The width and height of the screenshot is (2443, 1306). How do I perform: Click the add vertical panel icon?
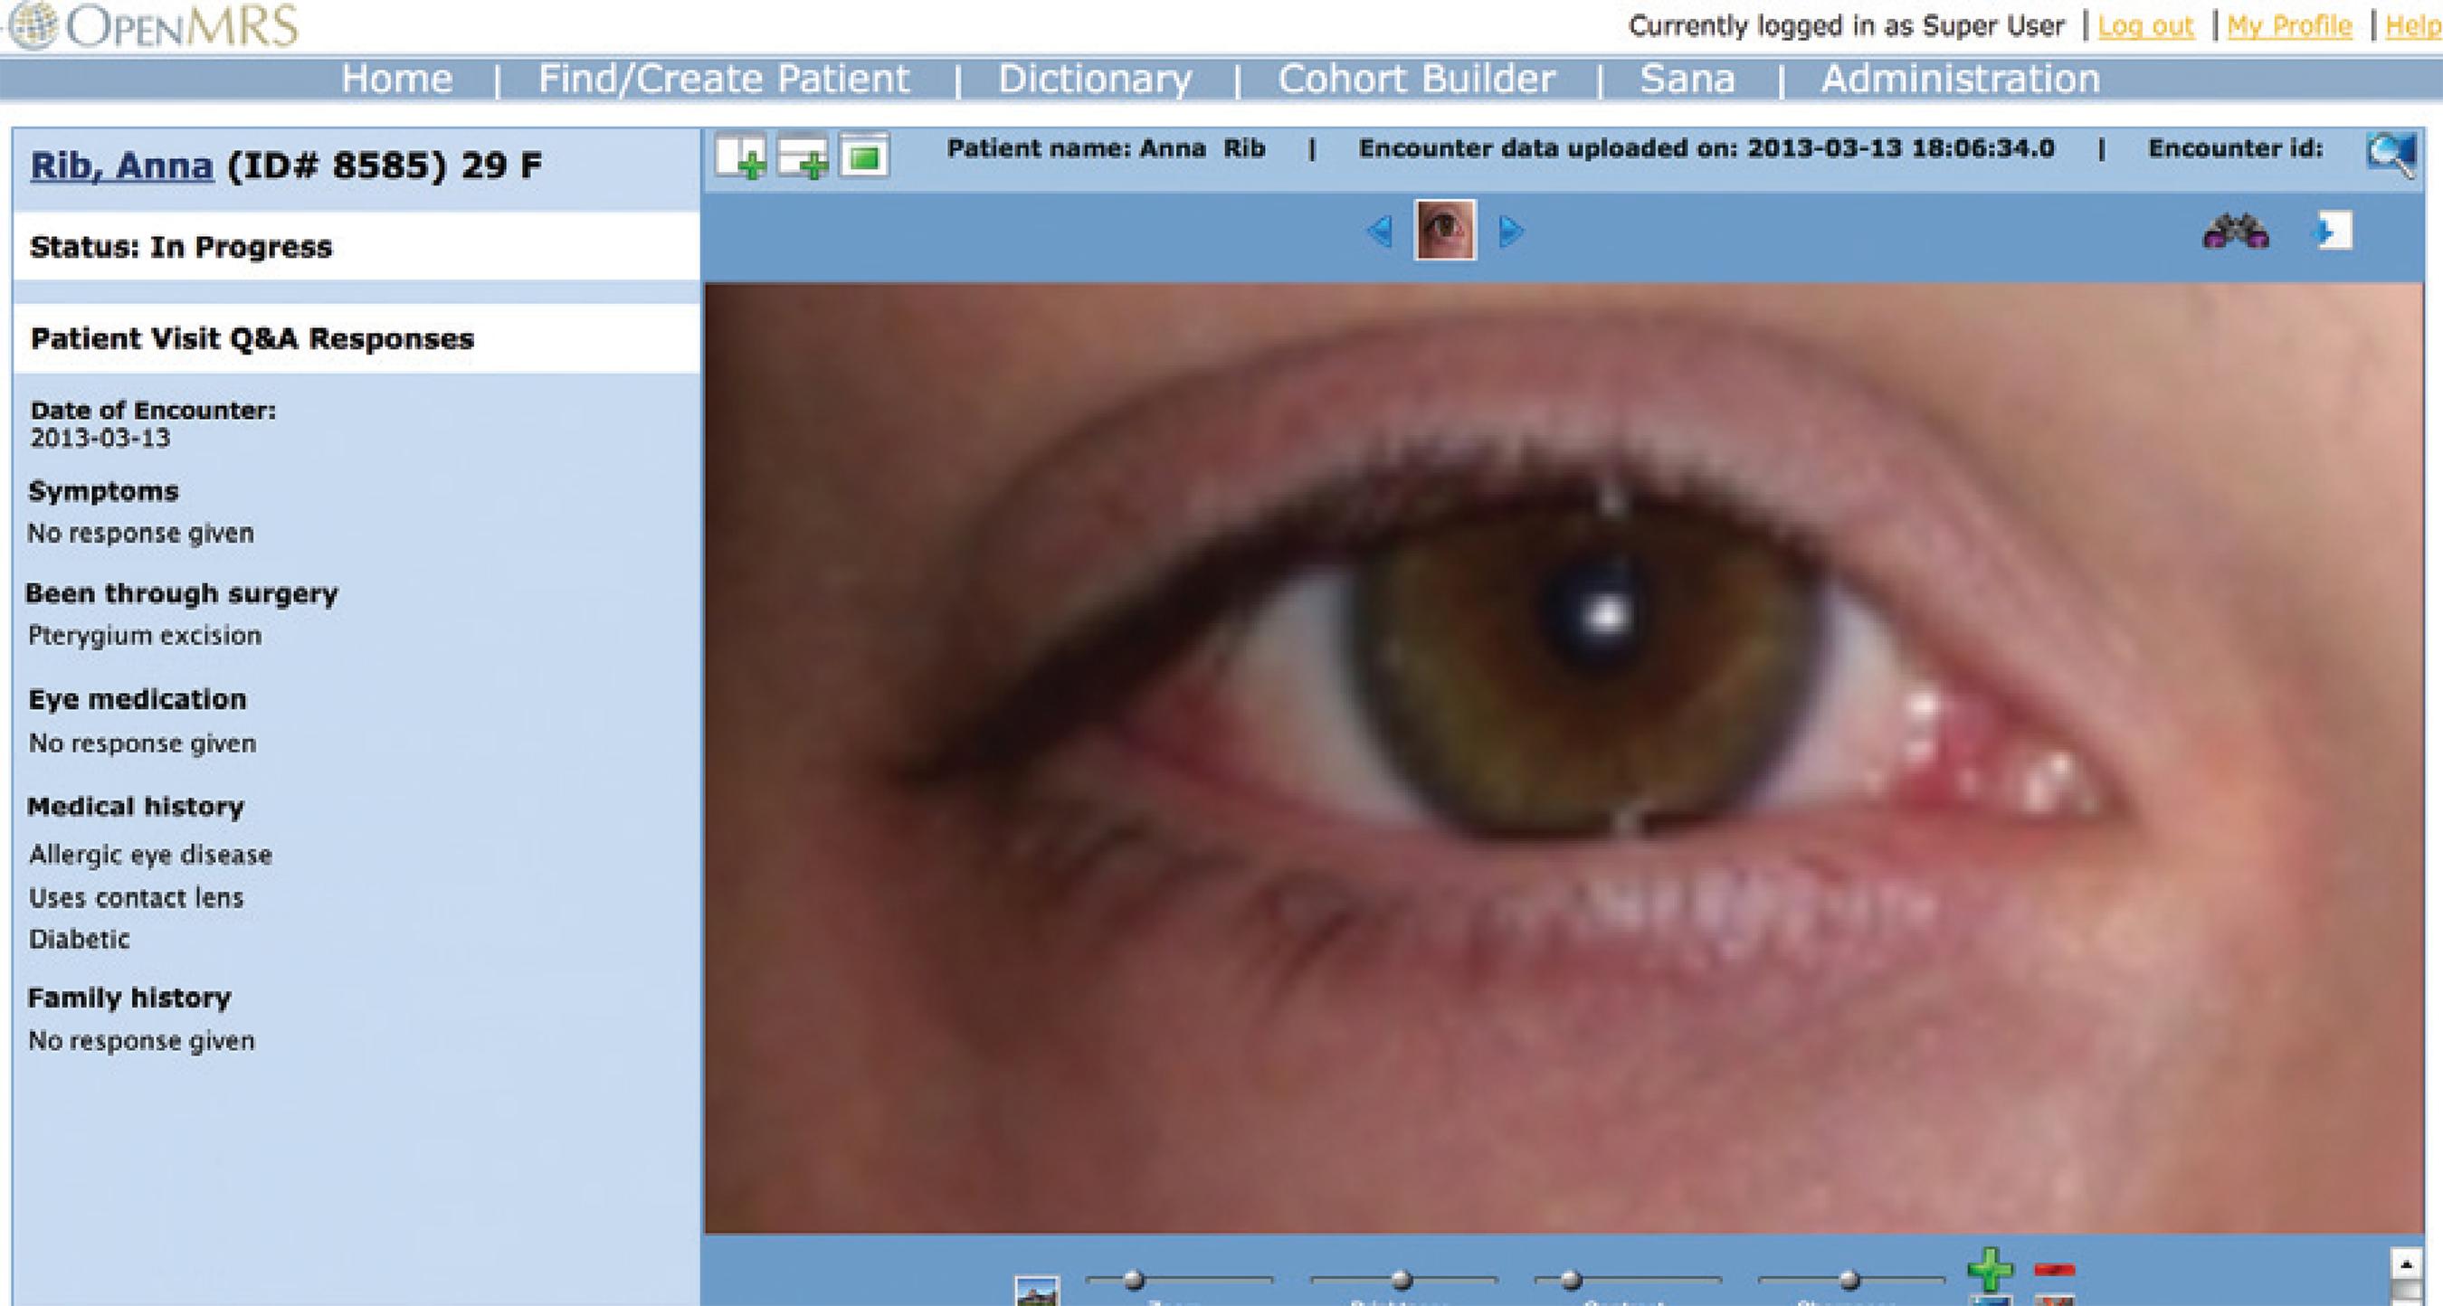click(x=740, y=157)
